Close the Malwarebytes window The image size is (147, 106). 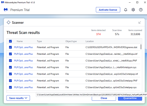click(145, 2)
